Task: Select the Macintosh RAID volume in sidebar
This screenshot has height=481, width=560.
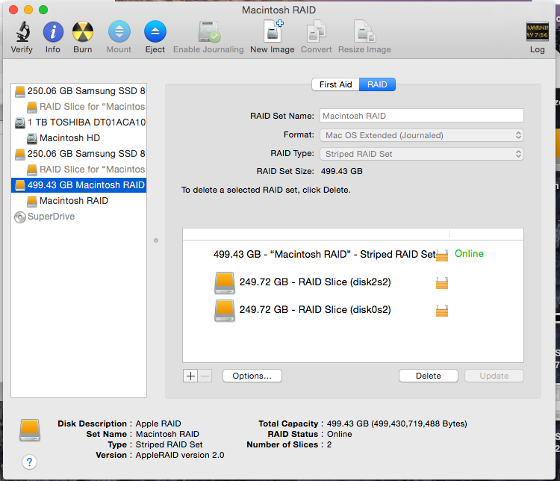Action: tap(79, 201)
